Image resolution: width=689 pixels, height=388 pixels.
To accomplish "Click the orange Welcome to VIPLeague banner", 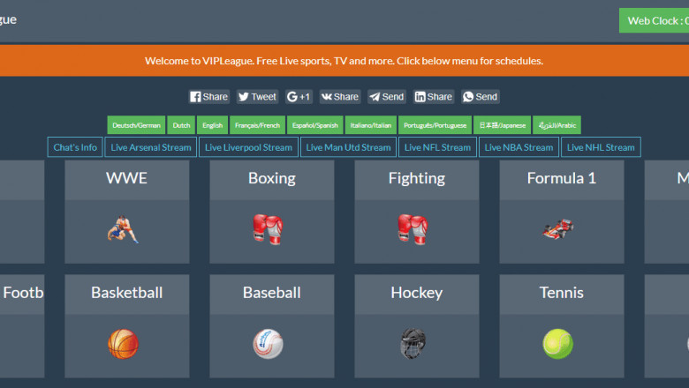I will click(344, 61).
